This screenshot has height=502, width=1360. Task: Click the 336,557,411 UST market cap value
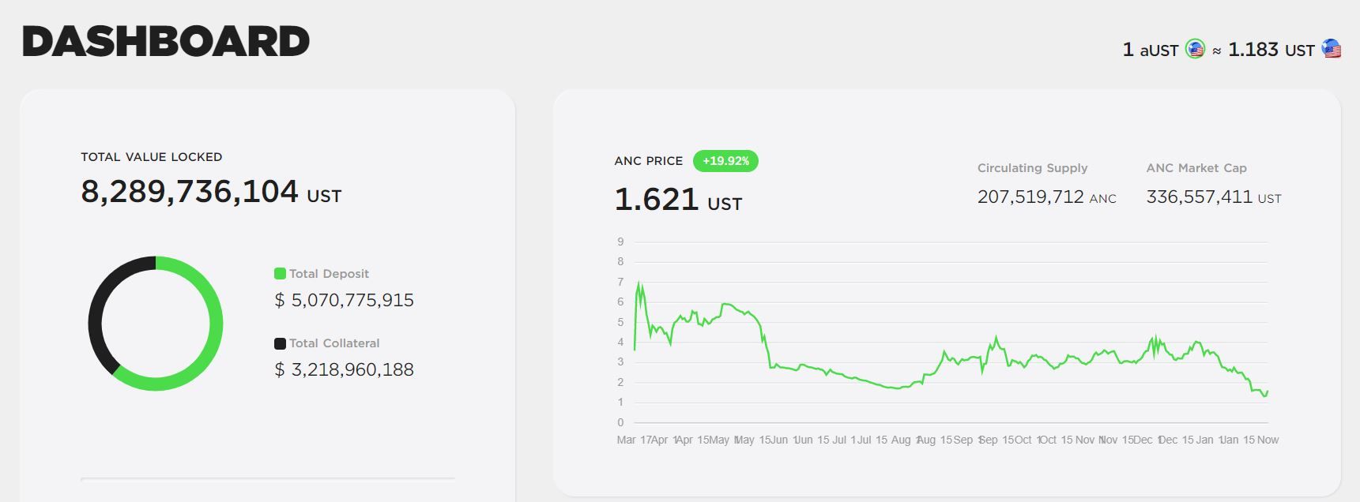1214,197
